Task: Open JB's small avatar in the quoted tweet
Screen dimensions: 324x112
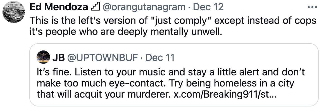Action: pyautogui.click(x=43, y=57)
